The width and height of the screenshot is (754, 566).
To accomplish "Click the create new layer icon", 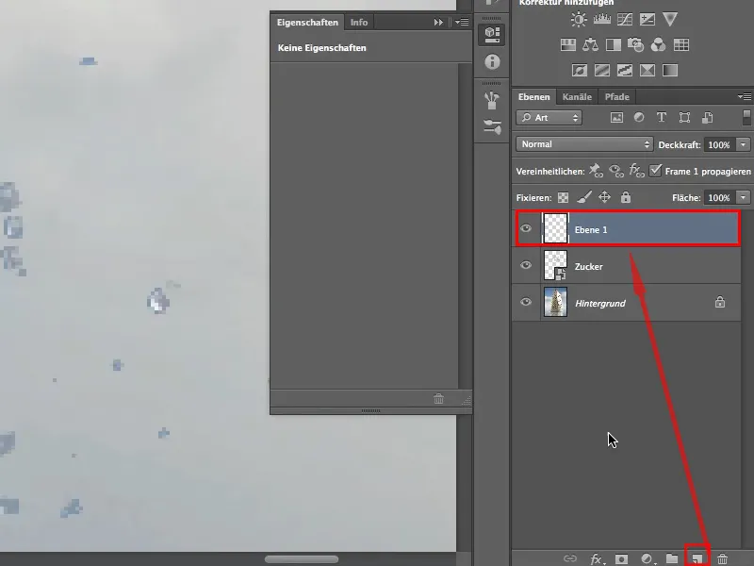I will (x=697, y=558).
